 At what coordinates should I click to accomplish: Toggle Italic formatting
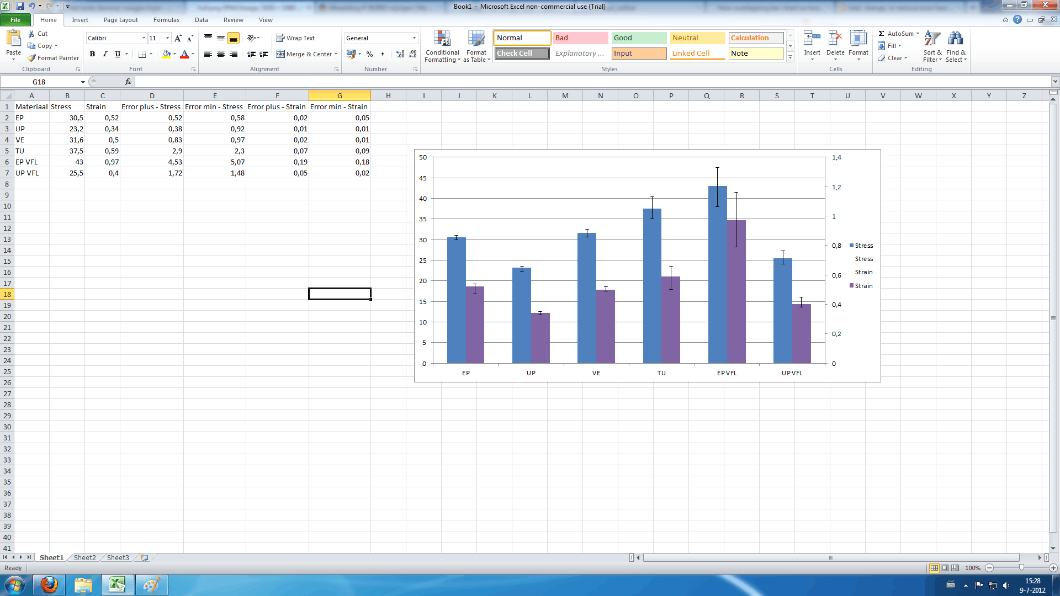105,54
